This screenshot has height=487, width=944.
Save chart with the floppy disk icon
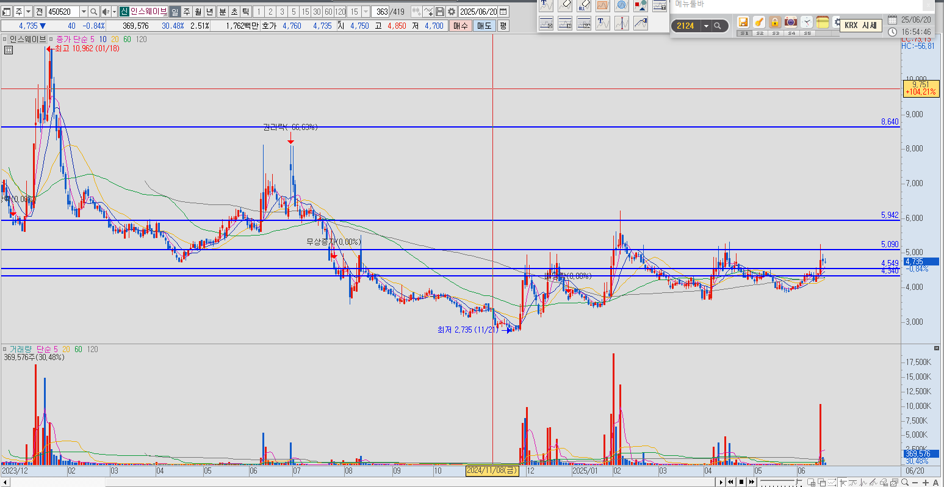439,12
